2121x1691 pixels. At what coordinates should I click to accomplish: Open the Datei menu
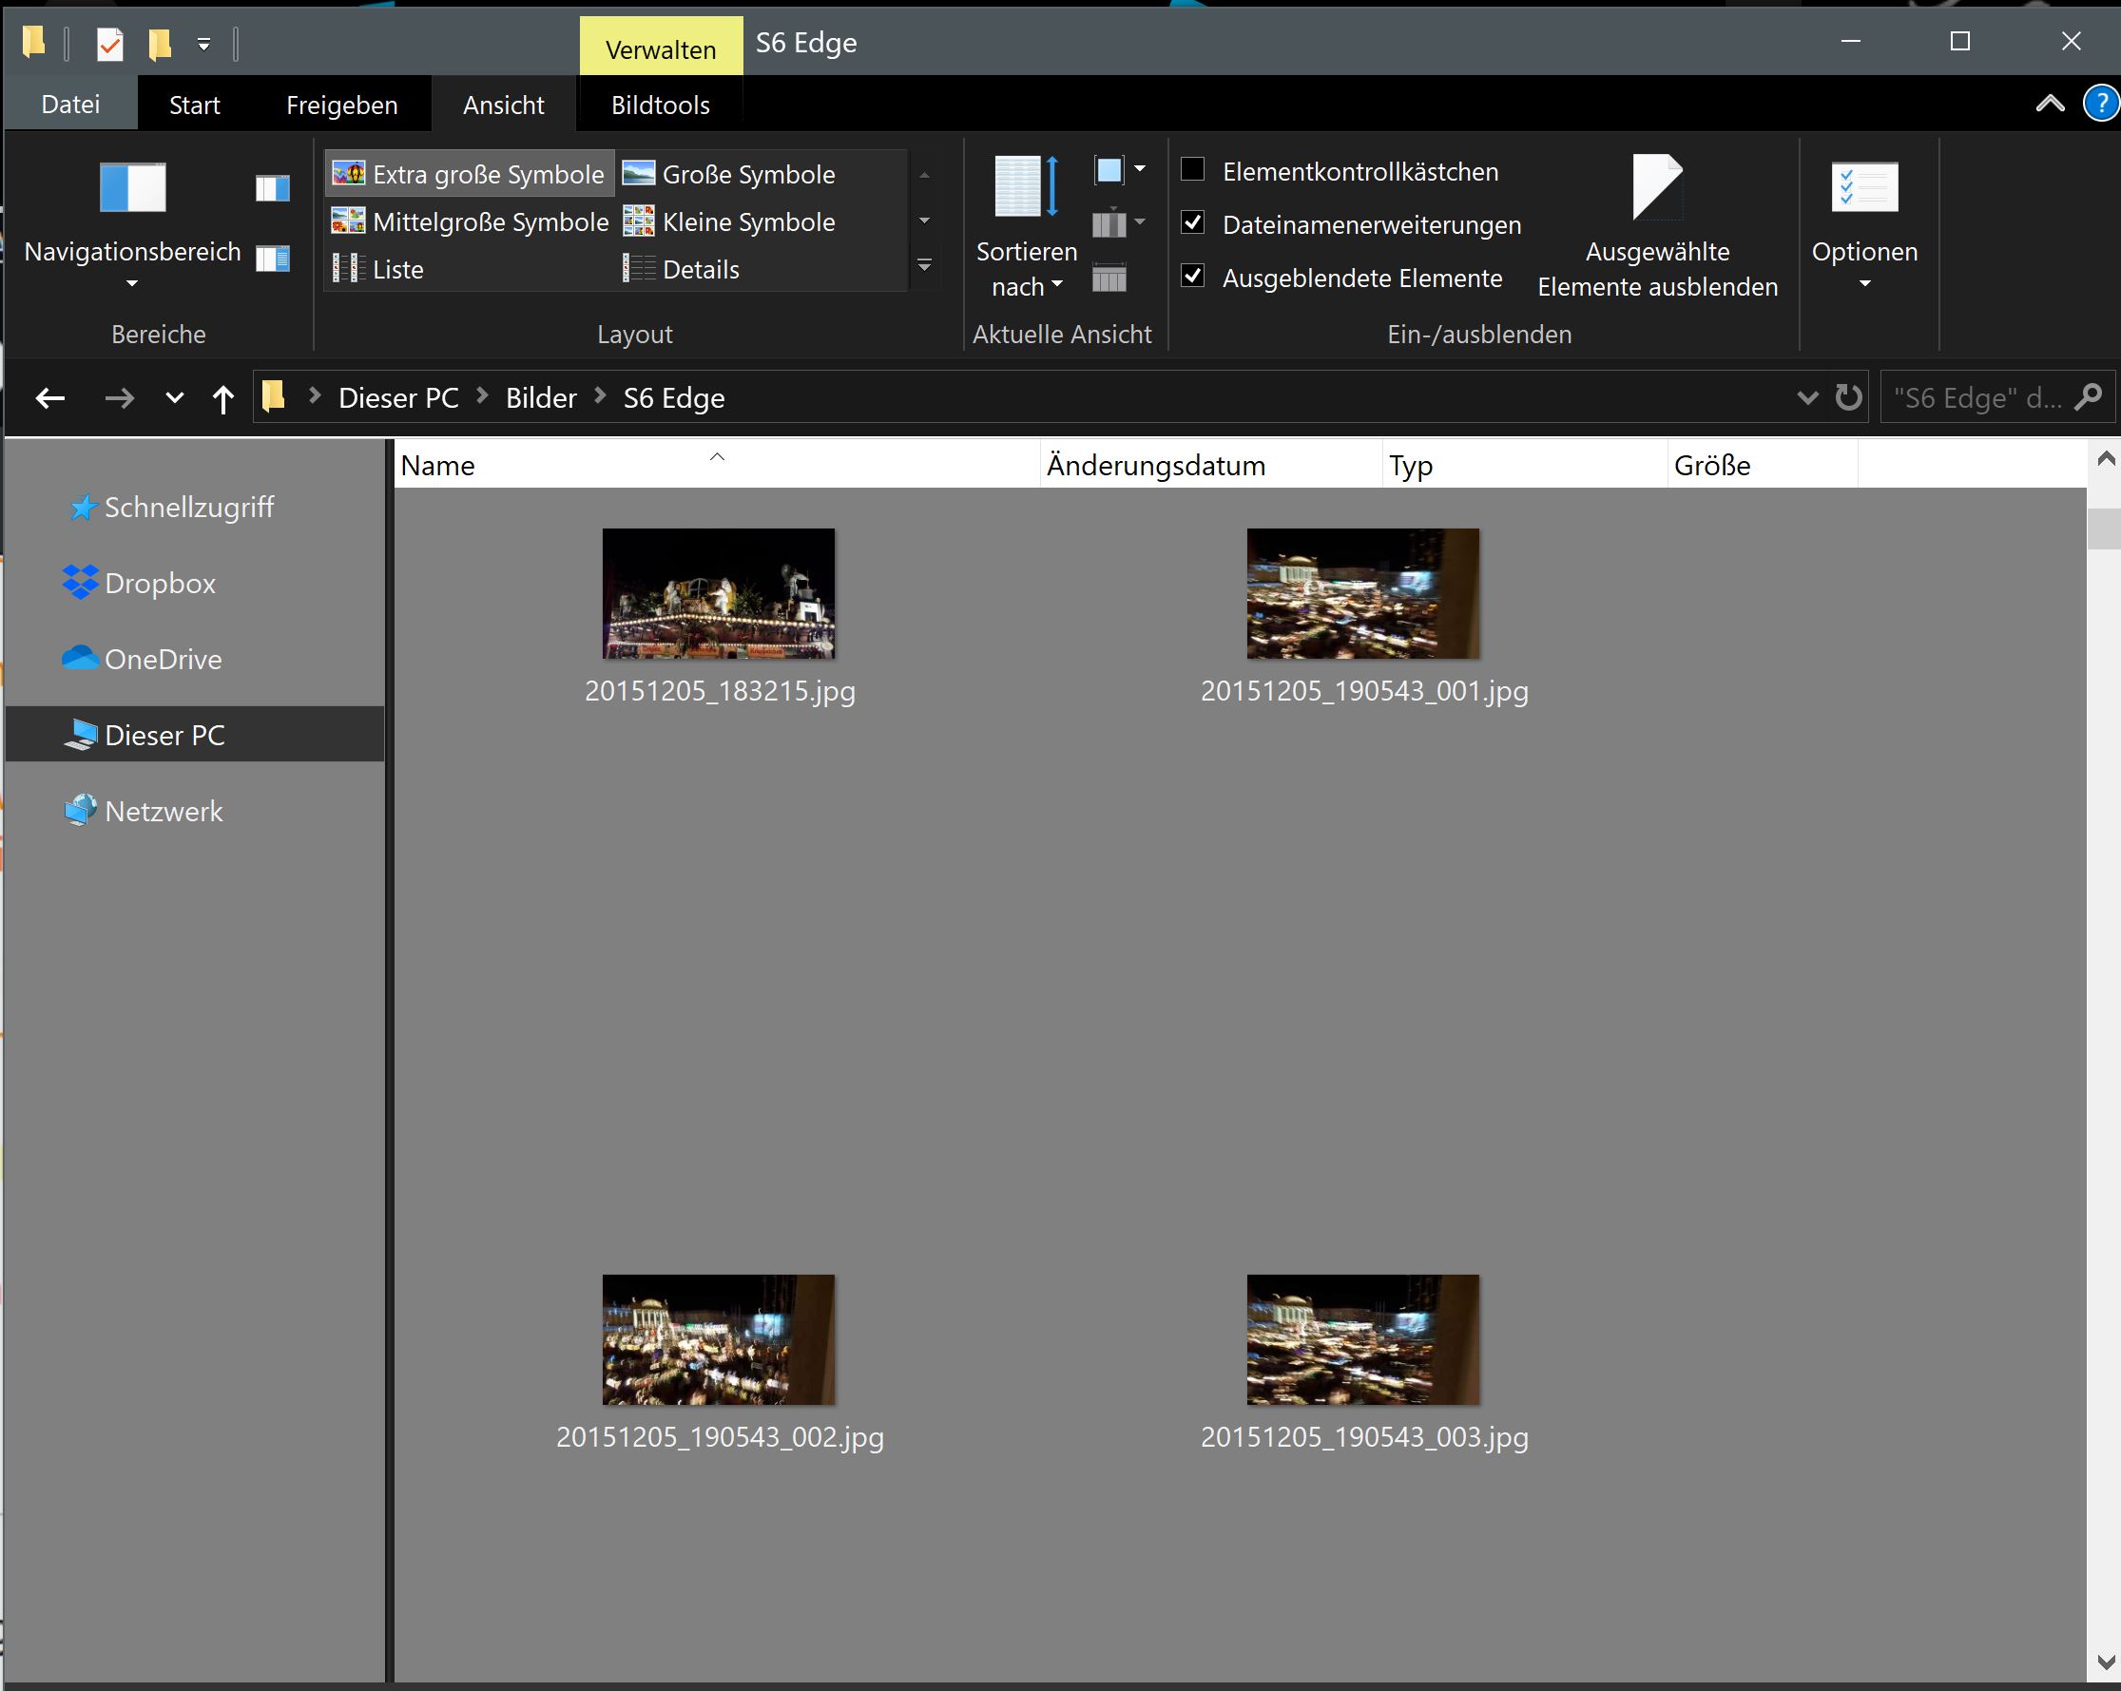click(x=71, y=104)
